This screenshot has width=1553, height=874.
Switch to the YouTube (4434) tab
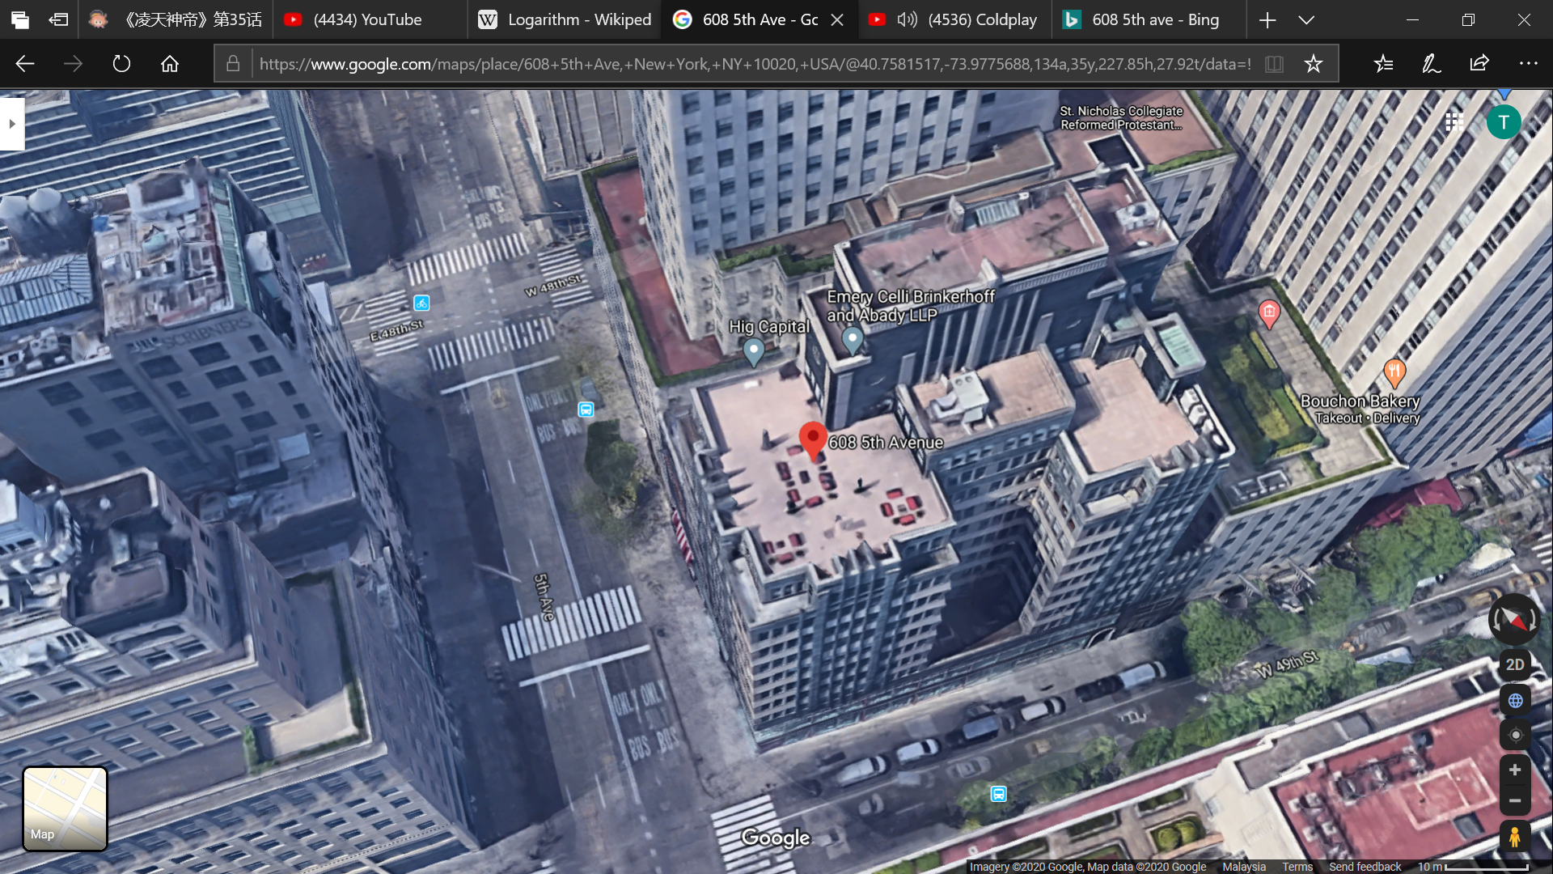point(370,19)
